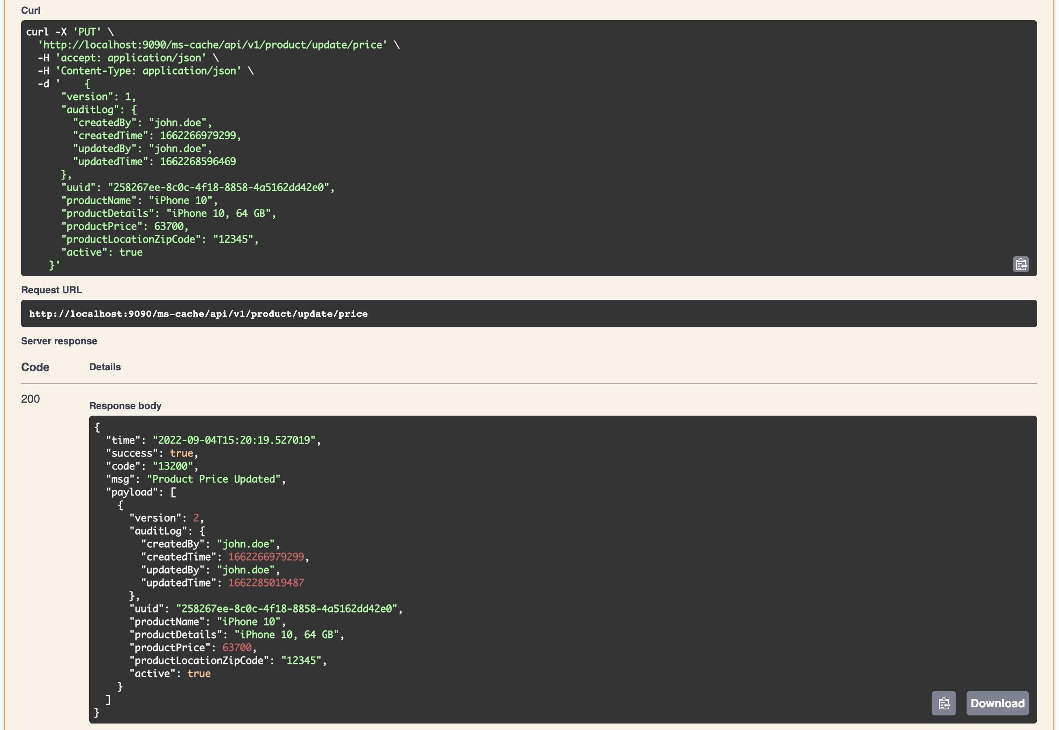Click the Server response heading
Image resolution: width=1059 pixels, height=730 pixels.
coord(59,341)
